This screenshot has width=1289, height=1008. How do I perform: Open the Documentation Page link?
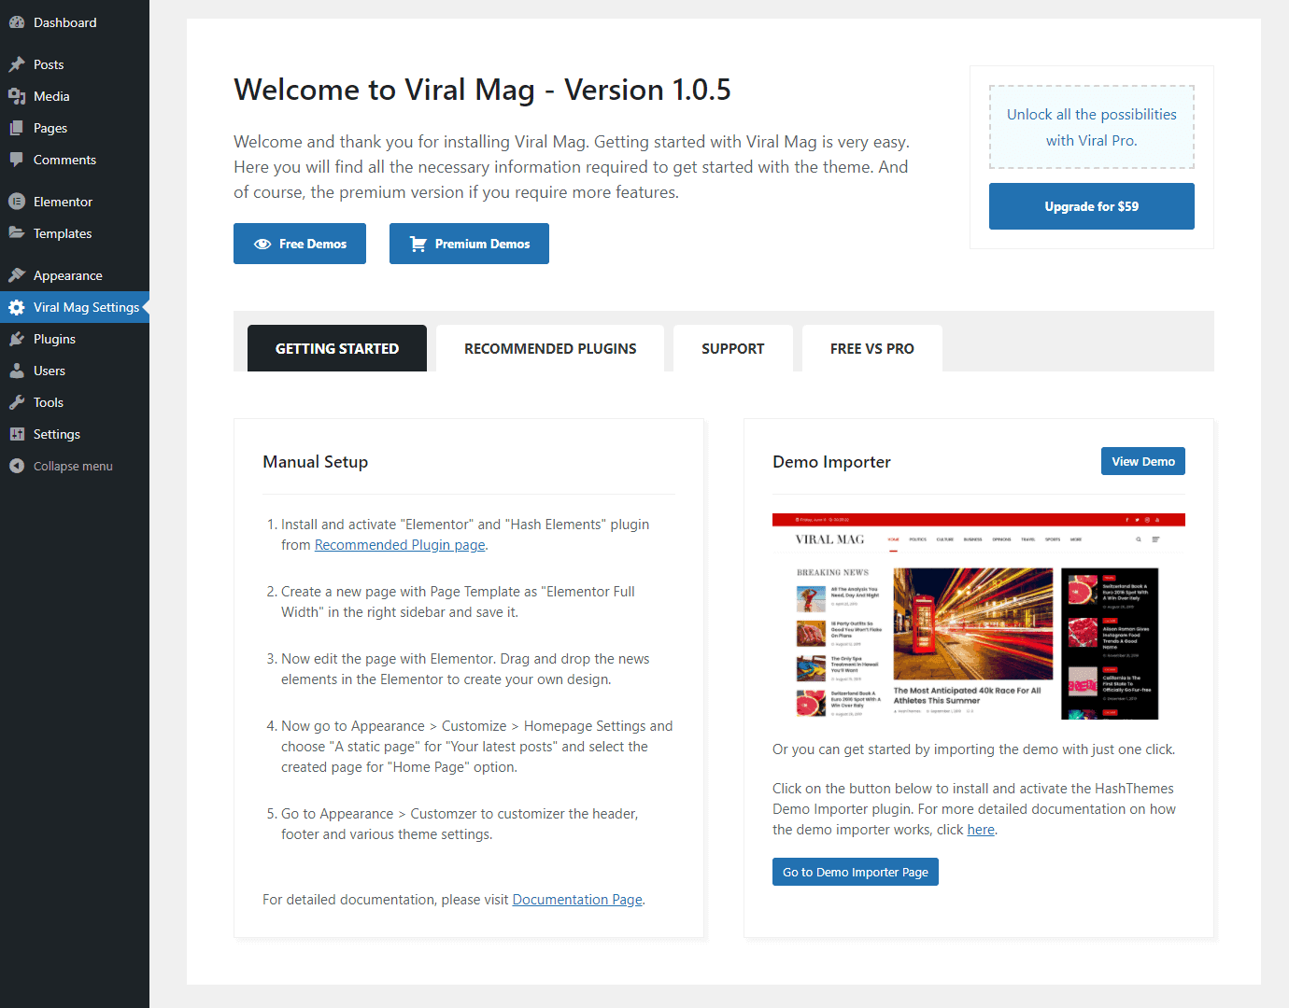pos(577,900)
